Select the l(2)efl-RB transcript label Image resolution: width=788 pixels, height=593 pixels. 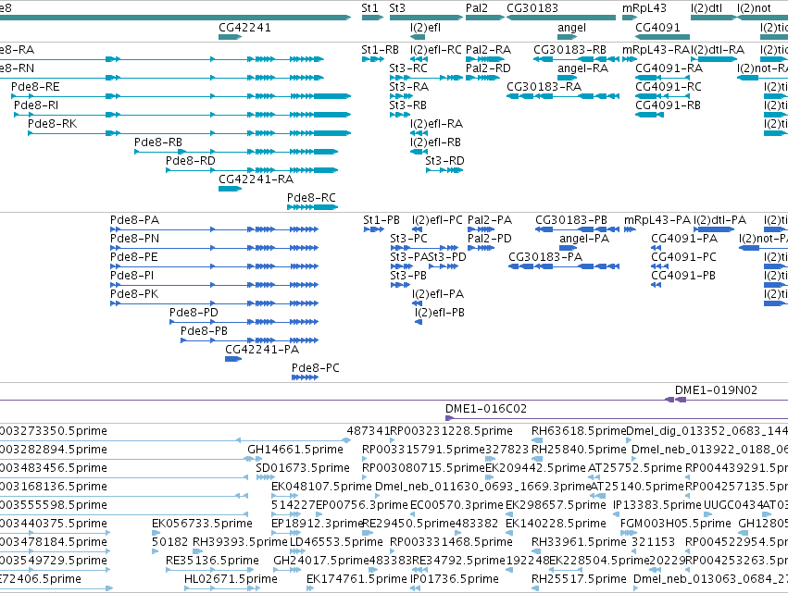tap(436, 142)
